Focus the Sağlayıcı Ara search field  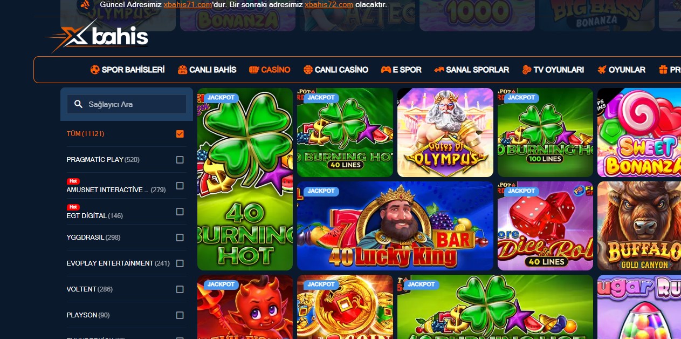coord(127,104)
